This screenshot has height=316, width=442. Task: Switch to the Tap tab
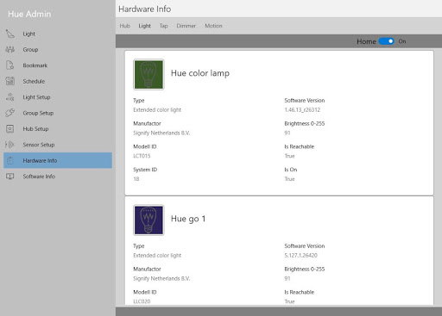pyautogui.click(x=163, y=26)
